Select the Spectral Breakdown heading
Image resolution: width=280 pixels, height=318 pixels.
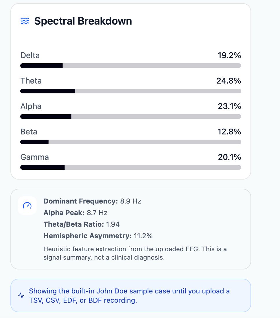83,21
